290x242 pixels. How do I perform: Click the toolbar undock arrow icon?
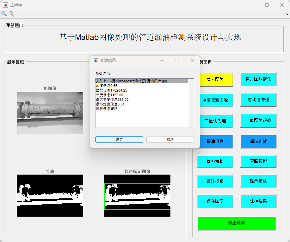287,14
